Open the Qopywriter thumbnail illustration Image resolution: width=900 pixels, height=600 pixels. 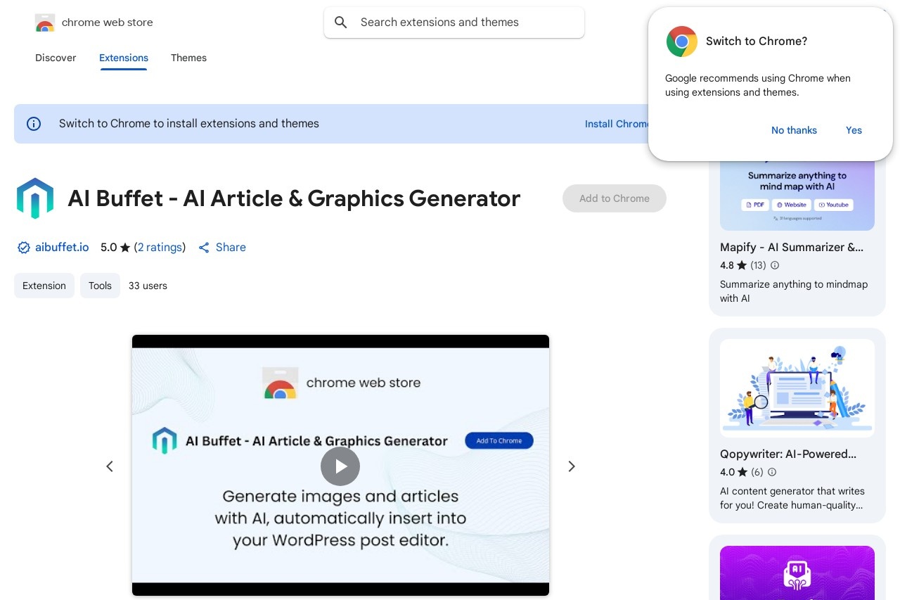[797, 388]
